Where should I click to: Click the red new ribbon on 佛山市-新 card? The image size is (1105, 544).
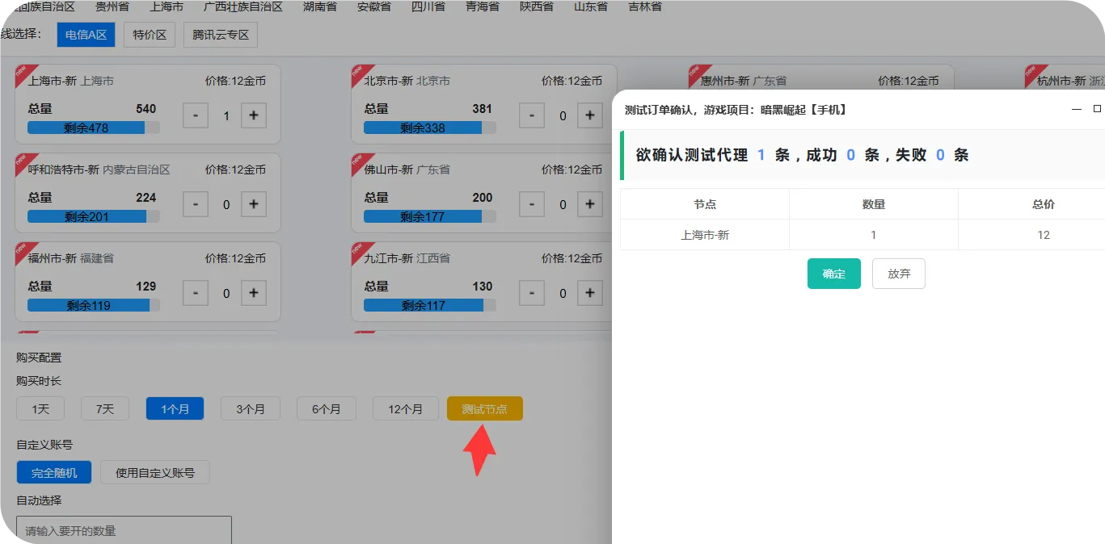coord(361,162)
